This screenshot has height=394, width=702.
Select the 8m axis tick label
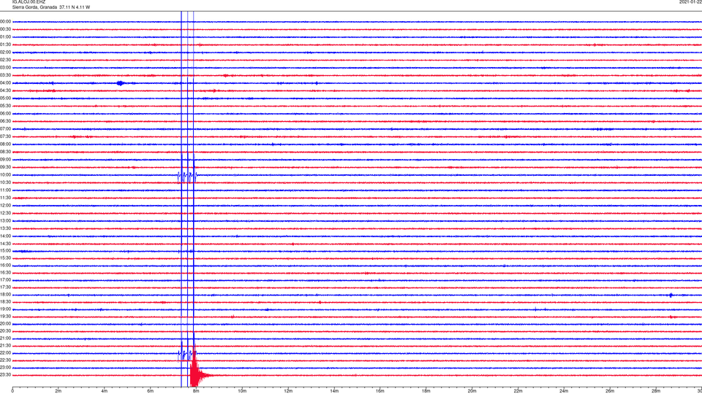(196, 391)
